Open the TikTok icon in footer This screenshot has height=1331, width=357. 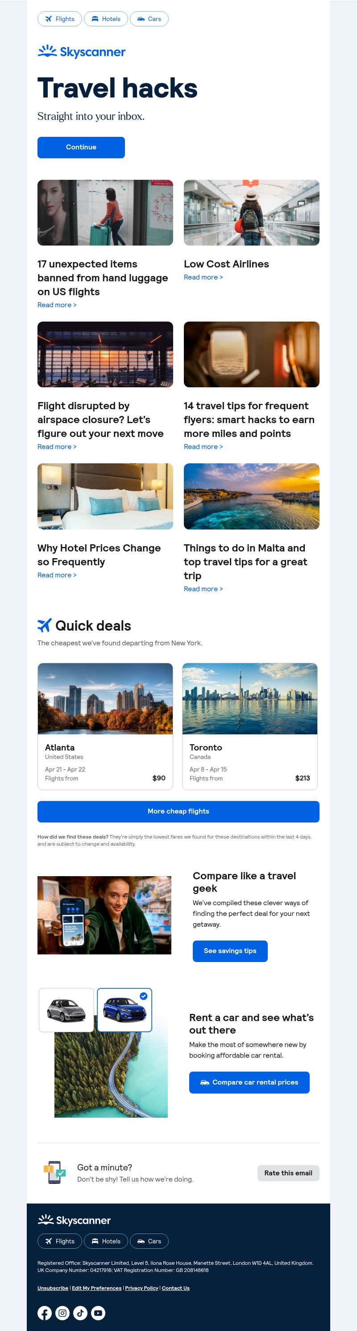click(80, 1312)
